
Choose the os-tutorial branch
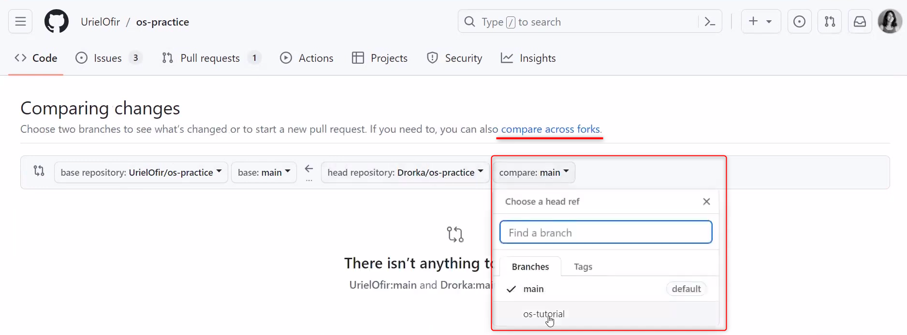606,314
